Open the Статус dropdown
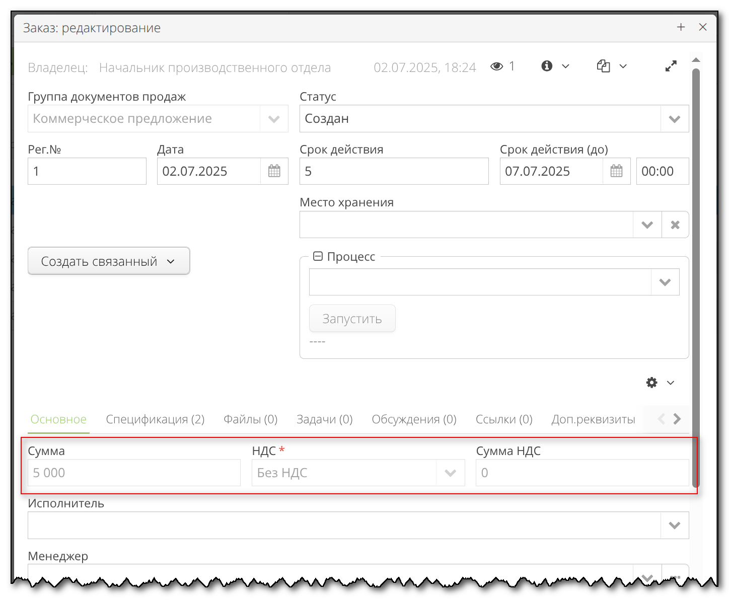 tap(674, 119)
